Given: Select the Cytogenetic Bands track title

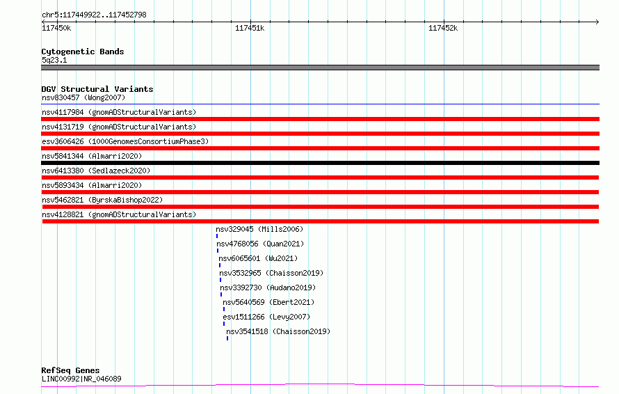Looking at the screenshot, I should pos(83,52).
